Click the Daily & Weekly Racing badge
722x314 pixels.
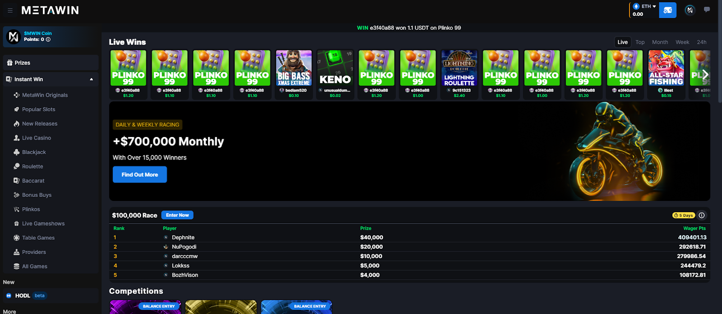point(148,125)
